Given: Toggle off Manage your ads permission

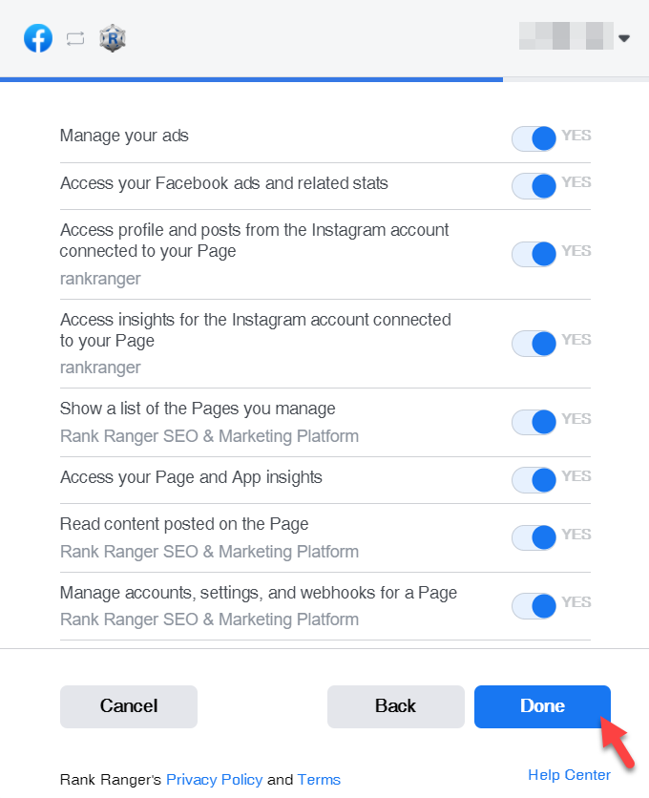Looking at the screenshot, I should tap(534, 138).
